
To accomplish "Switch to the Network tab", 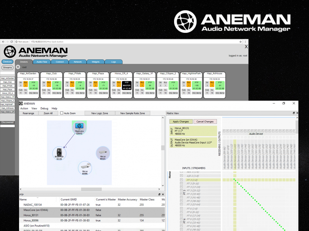I will (78, 62).
